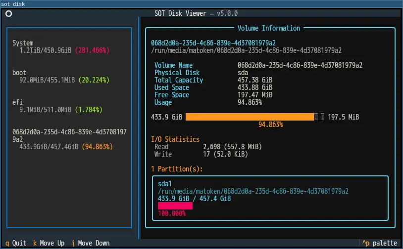Click the Total Capacity label
This screenshot has width=403, height=249.
pos(179,80)
